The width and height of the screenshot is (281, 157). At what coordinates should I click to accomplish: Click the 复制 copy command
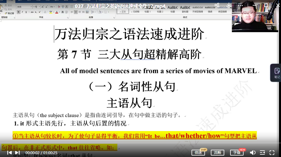[x=8, y=9]
